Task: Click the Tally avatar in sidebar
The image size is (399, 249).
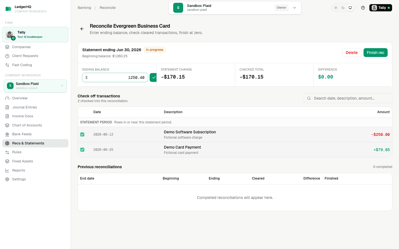Action: [x=10, y=35]
